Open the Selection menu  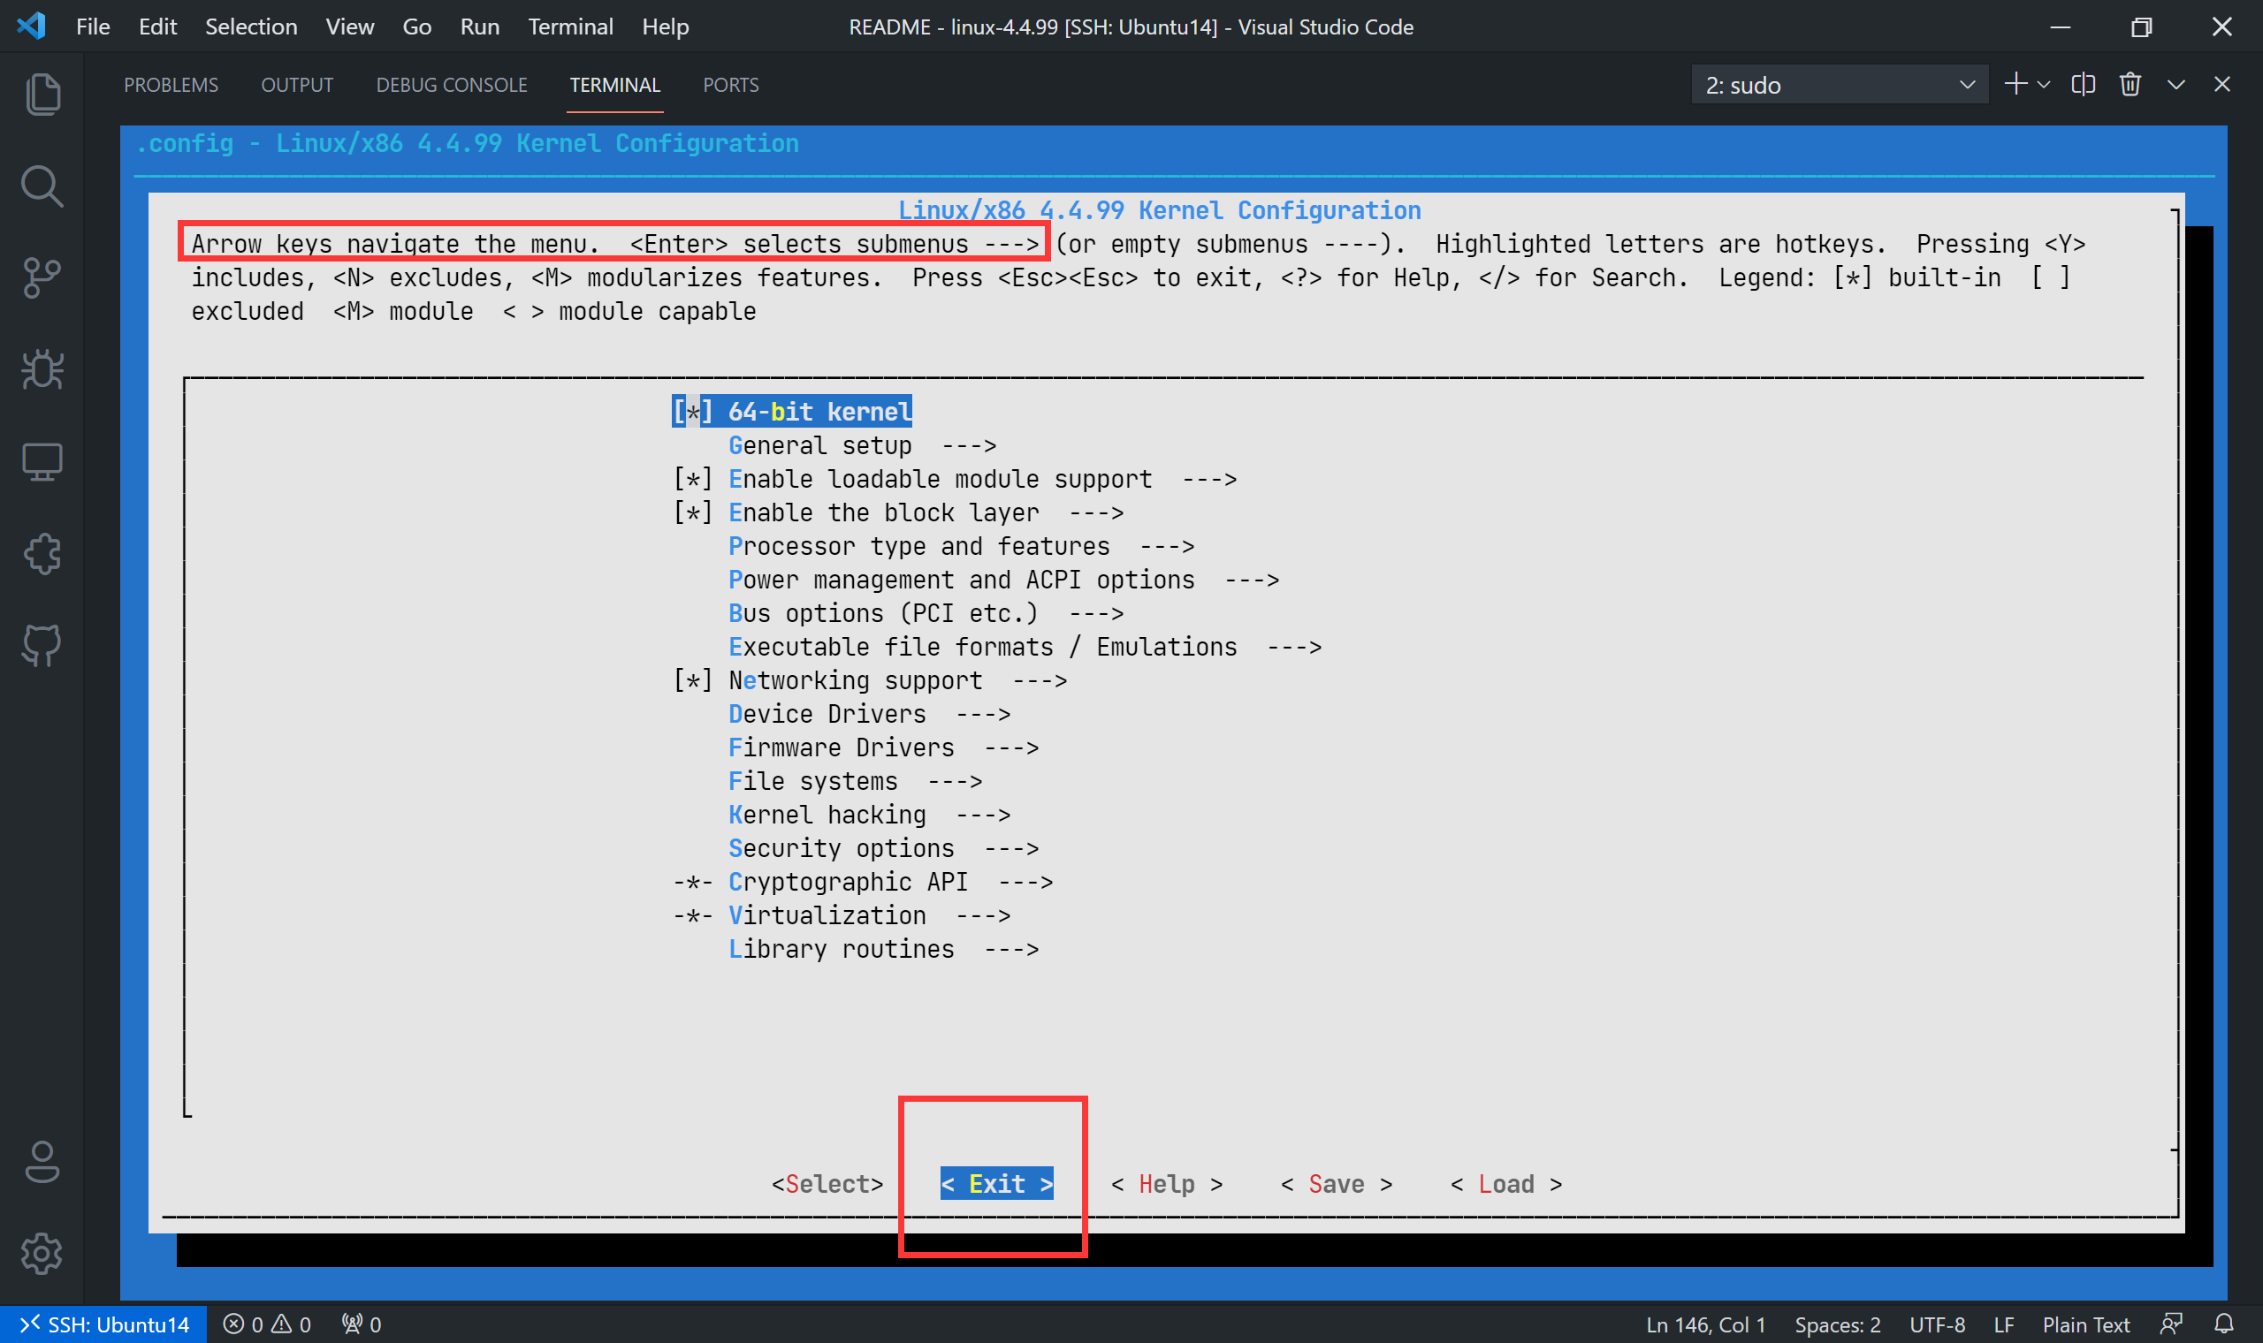click(x=251, y=27)
